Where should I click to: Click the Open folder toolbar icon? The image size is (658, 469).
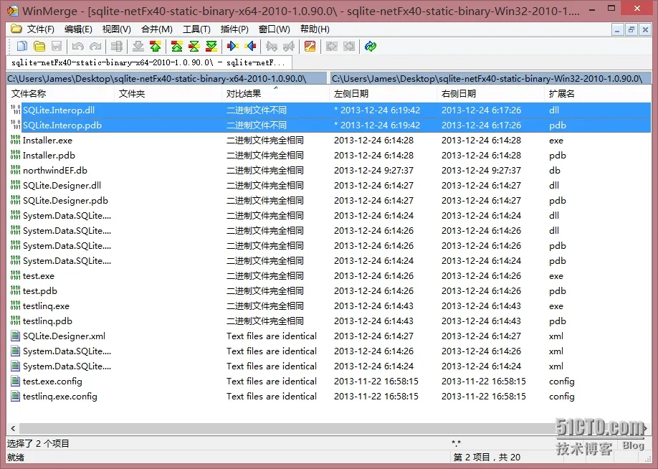pos(39,46)
